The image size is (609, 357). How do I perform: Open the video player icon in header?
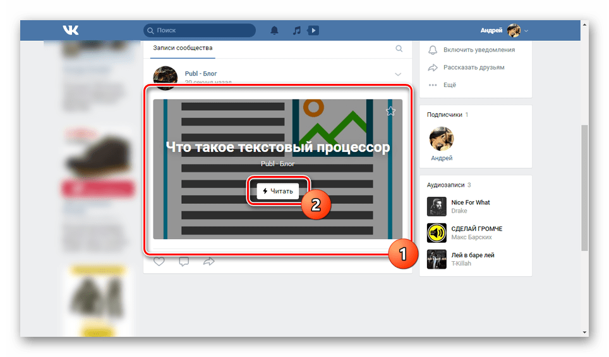(313, 30)
